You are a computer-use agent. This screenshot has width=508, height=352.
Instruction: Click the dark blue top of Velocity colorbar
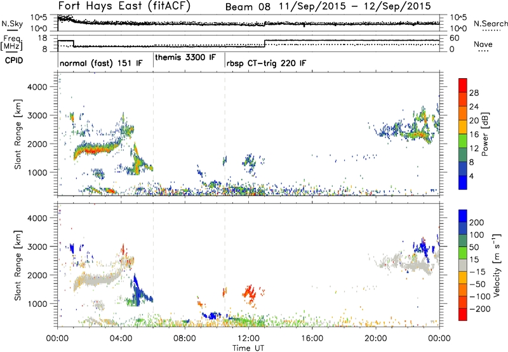[x=463, y=216]
